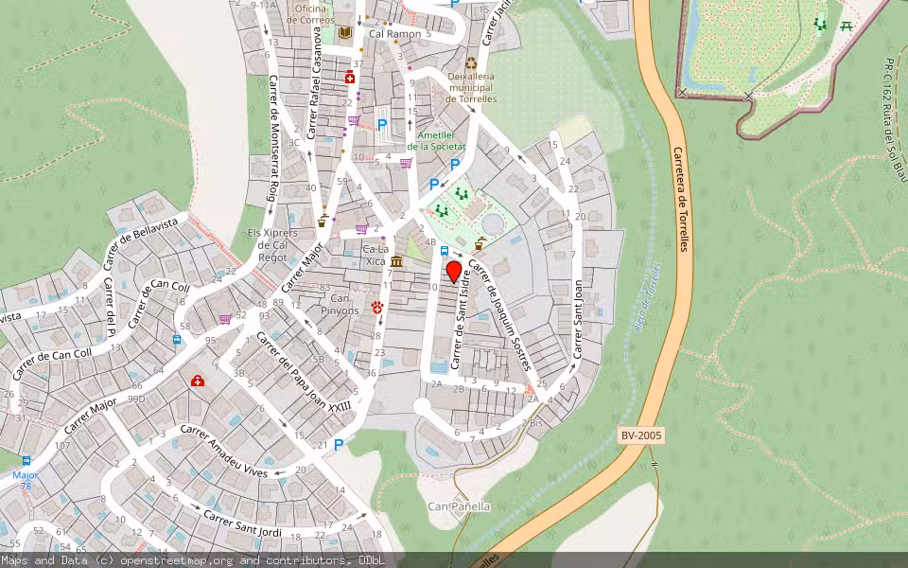Click the lower playground icon in the green square
Image resolution: width=908 pixels, height=568 pixels.
pyautogui.click(x=442, y=210)
